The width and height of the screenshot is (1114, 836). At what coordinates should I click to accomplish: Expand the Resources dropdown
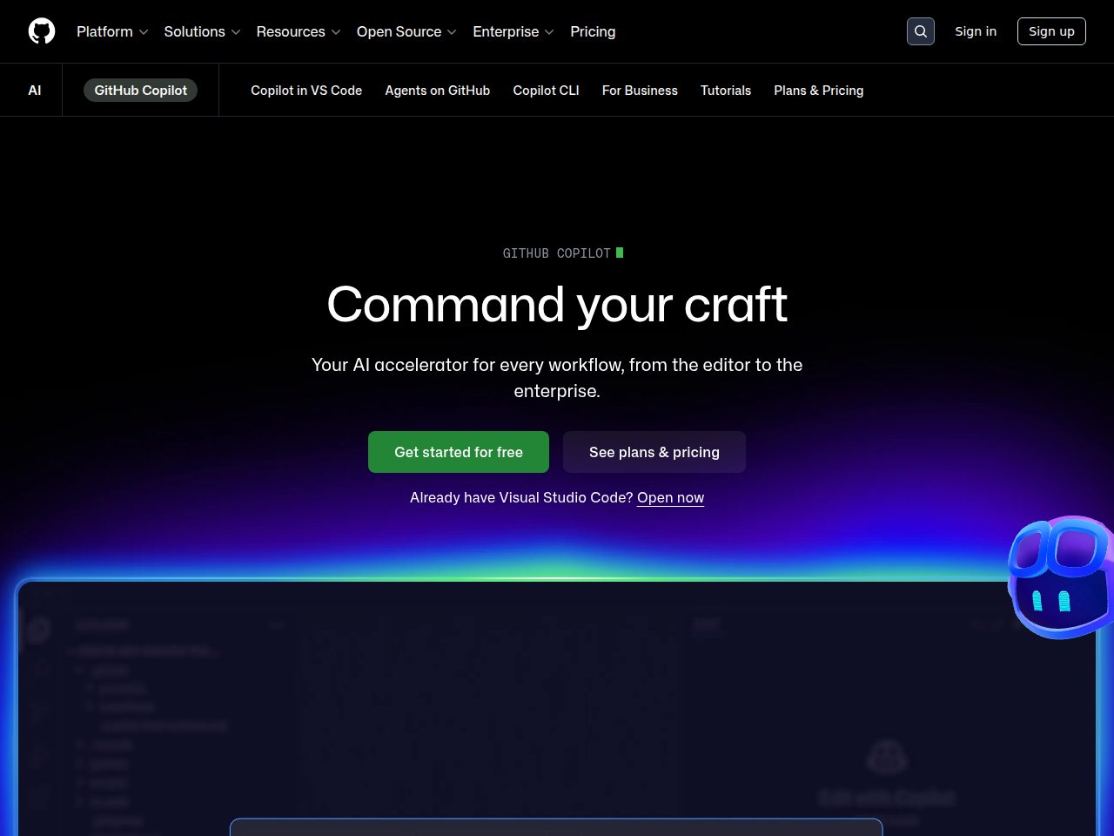[x=299, y=31]
